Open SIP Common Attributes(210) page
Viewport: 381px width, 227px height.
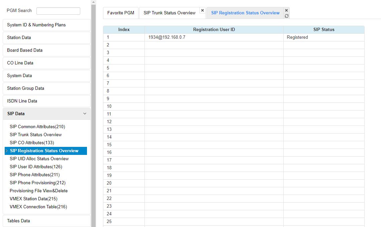tap(37, 127)
